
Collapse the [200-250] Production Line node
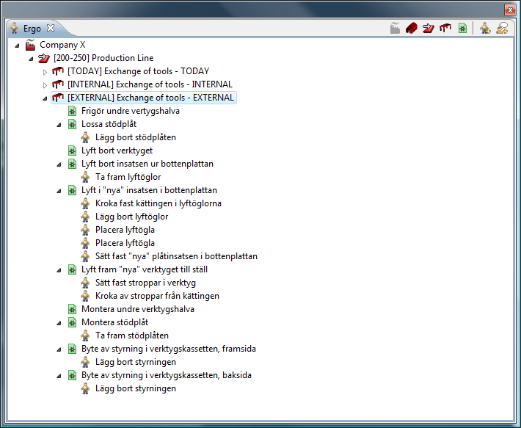(31, 59)
